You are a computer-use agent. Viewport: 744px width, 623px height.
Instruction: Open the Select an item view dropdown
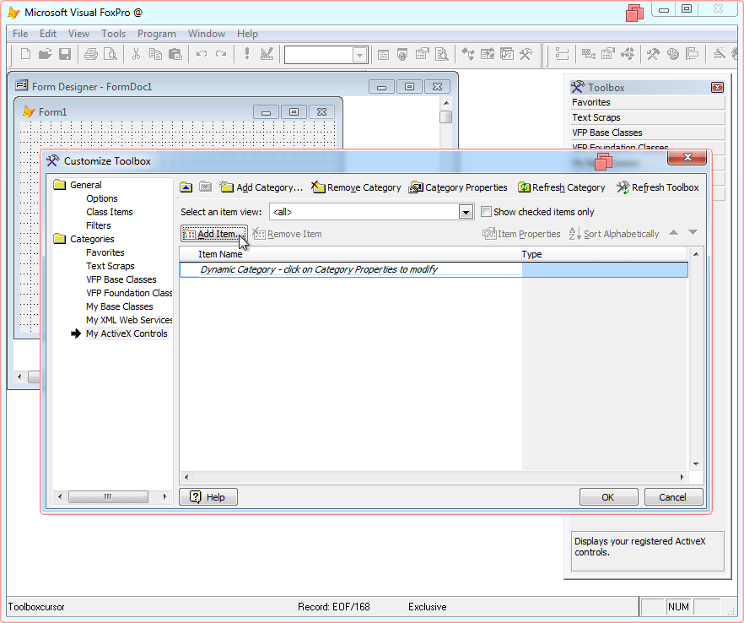coord(466,212)
